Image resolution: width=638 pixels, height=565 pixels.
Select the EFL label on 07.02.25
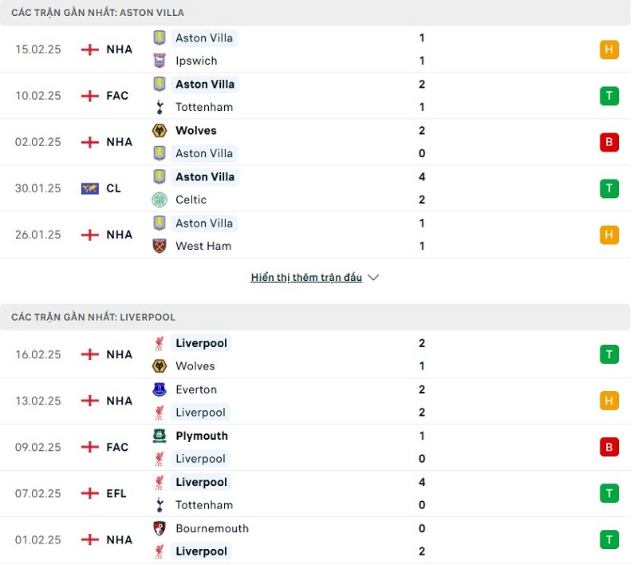[116, 493]
